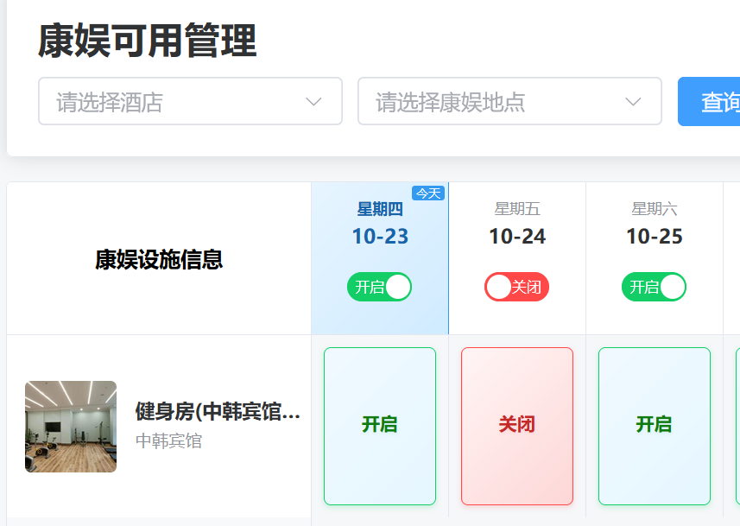This screenshot has width=740, height=526.
Task: Click the chevron arrow in the hotel selector
Action: tap(313, 102)
